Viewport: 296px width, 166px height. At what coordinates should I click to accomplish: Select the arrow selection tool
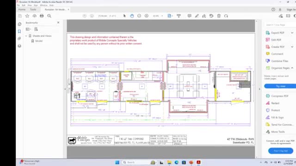pos(124,16)
